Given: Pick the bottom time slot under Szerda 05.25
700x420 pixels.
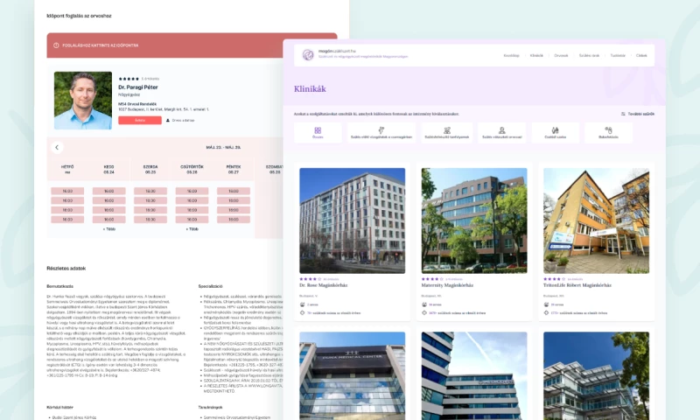Looking at the screenshot, I should point(150,220).
